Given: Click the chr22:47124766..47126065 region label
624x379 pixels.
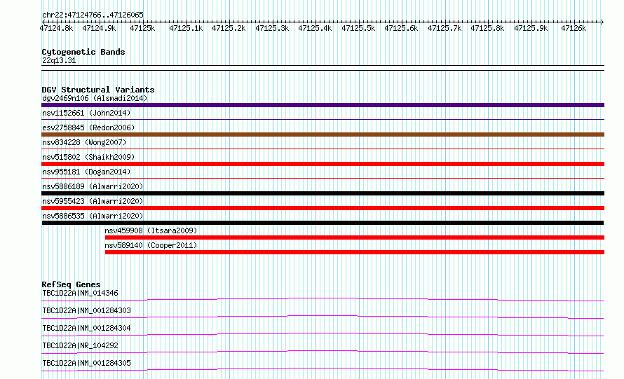Looking at the screenshot, I should (93, 15).
